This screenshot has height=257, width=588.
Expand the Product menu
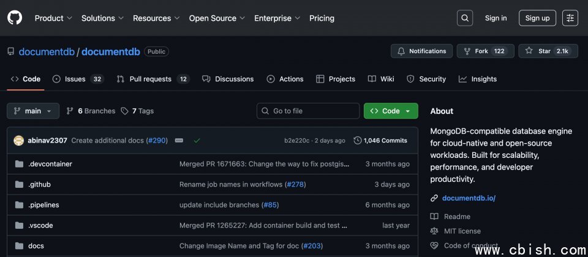(x=54, y=18)
